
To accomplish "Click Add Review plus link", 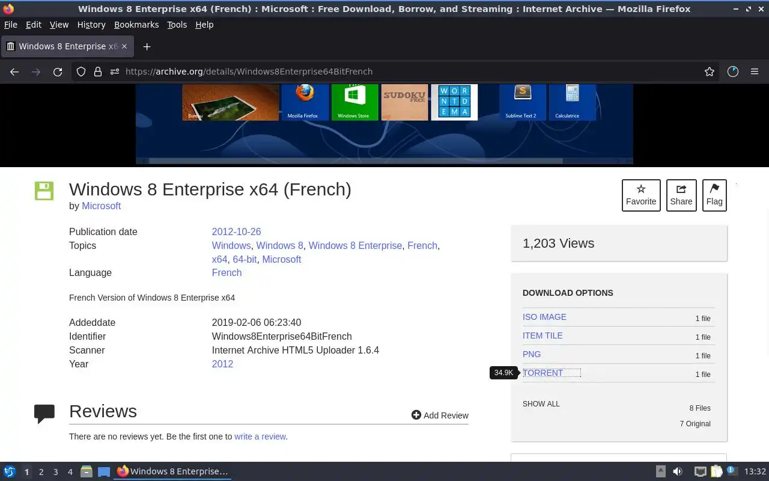I will point(440,415).
